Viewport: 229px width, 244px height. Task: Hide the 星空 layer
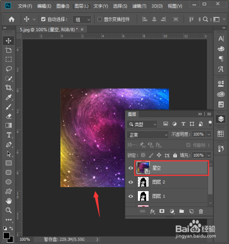click(131, 168)
